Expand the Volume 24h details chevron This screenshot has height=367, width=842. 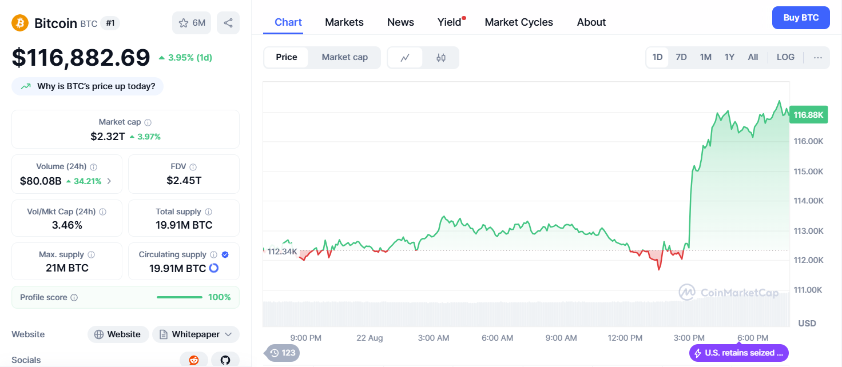click(x=109, y=181)
